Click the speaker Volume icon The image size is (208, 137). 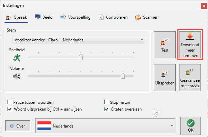coord(17,77)
